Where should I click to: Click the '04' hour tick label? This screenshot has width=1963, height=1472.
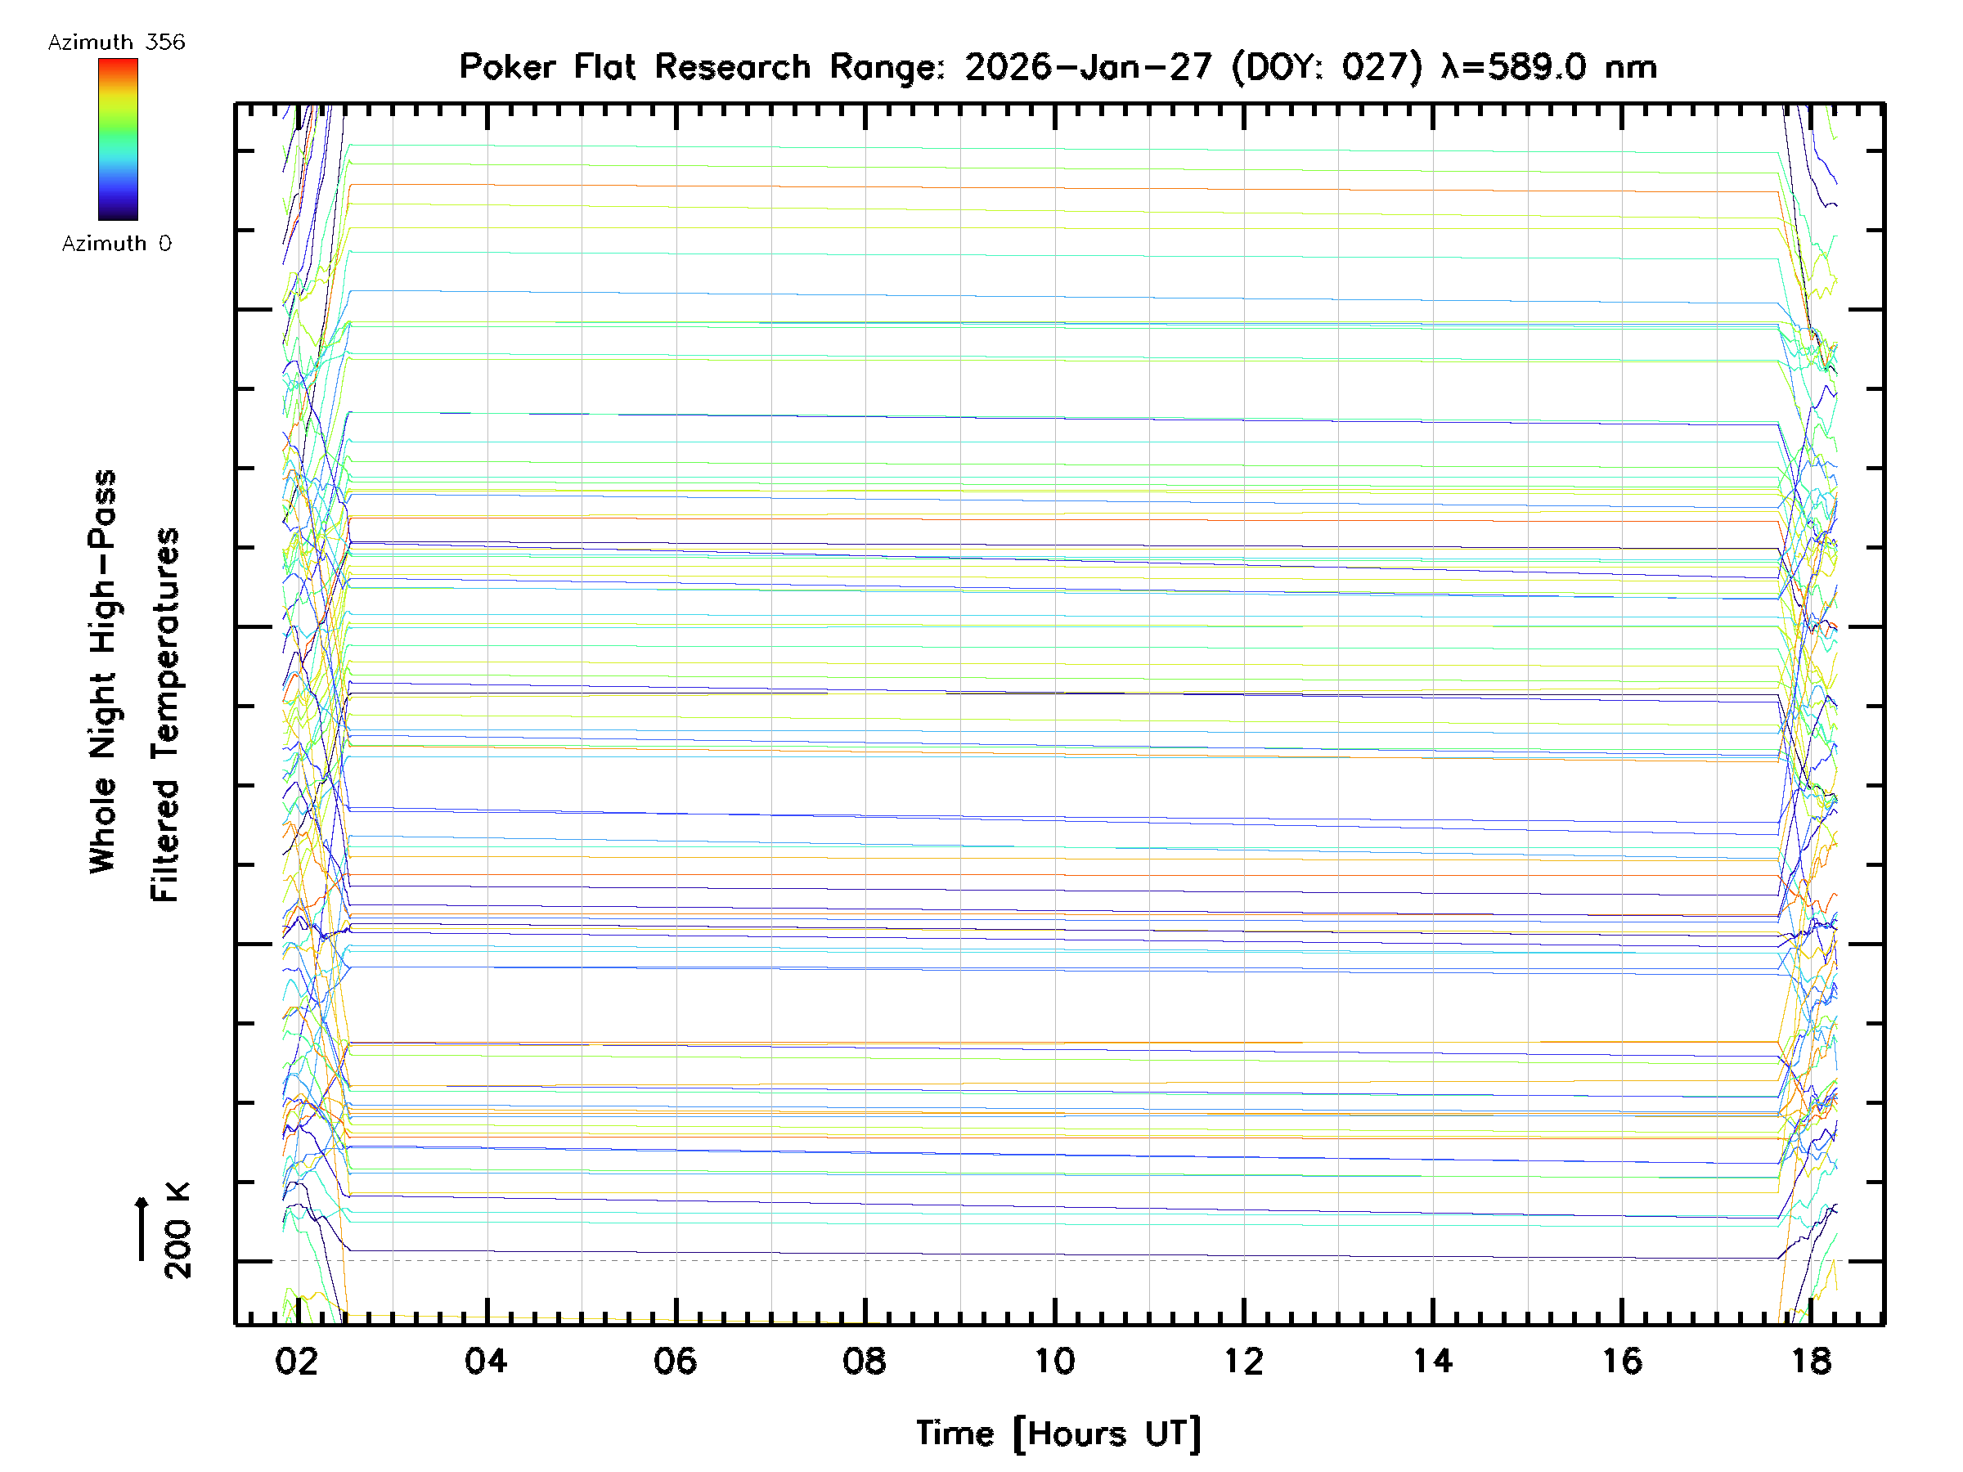tap(485, 1361)
